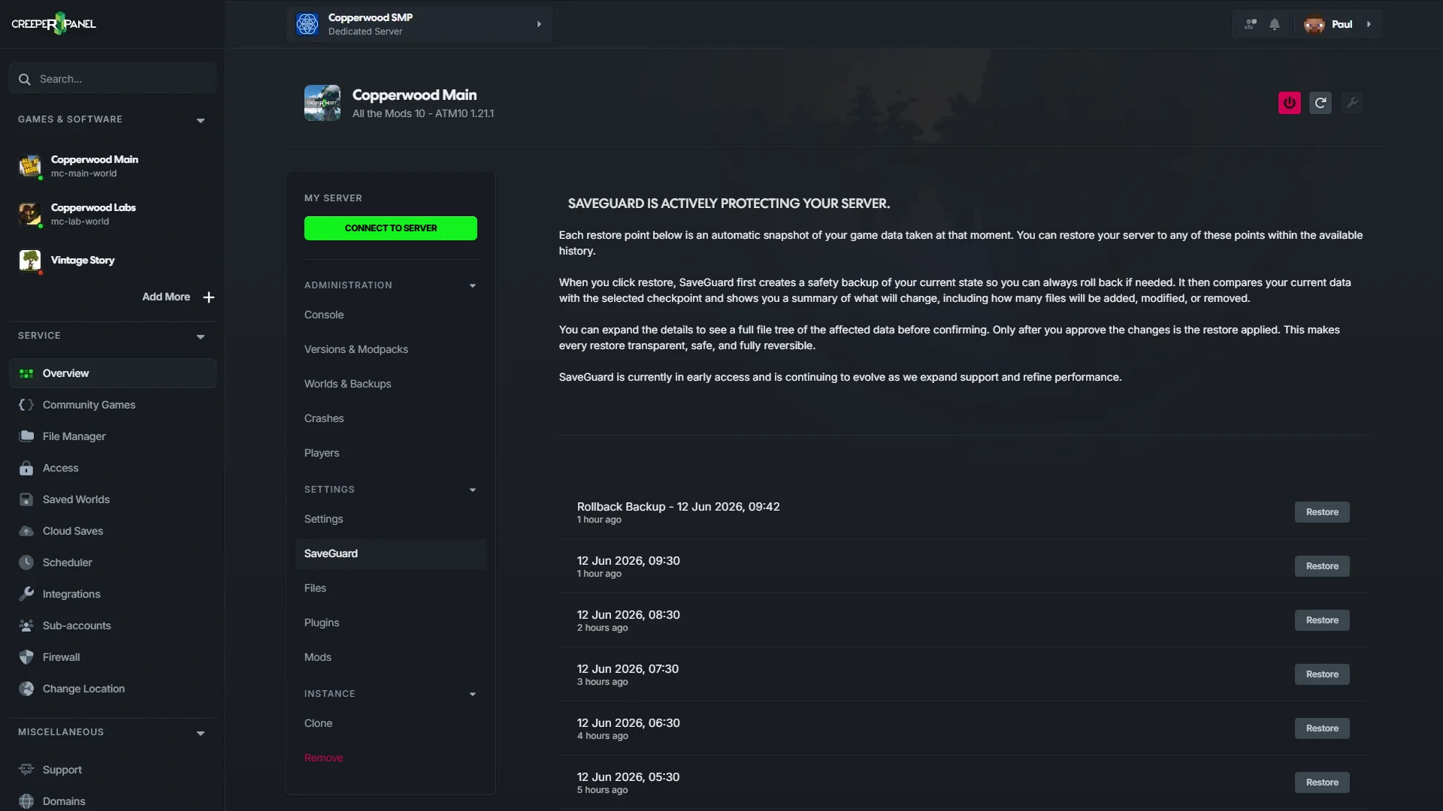Open the Plugins menu item
Viewport: 1443px width, 811px height.
322,623
